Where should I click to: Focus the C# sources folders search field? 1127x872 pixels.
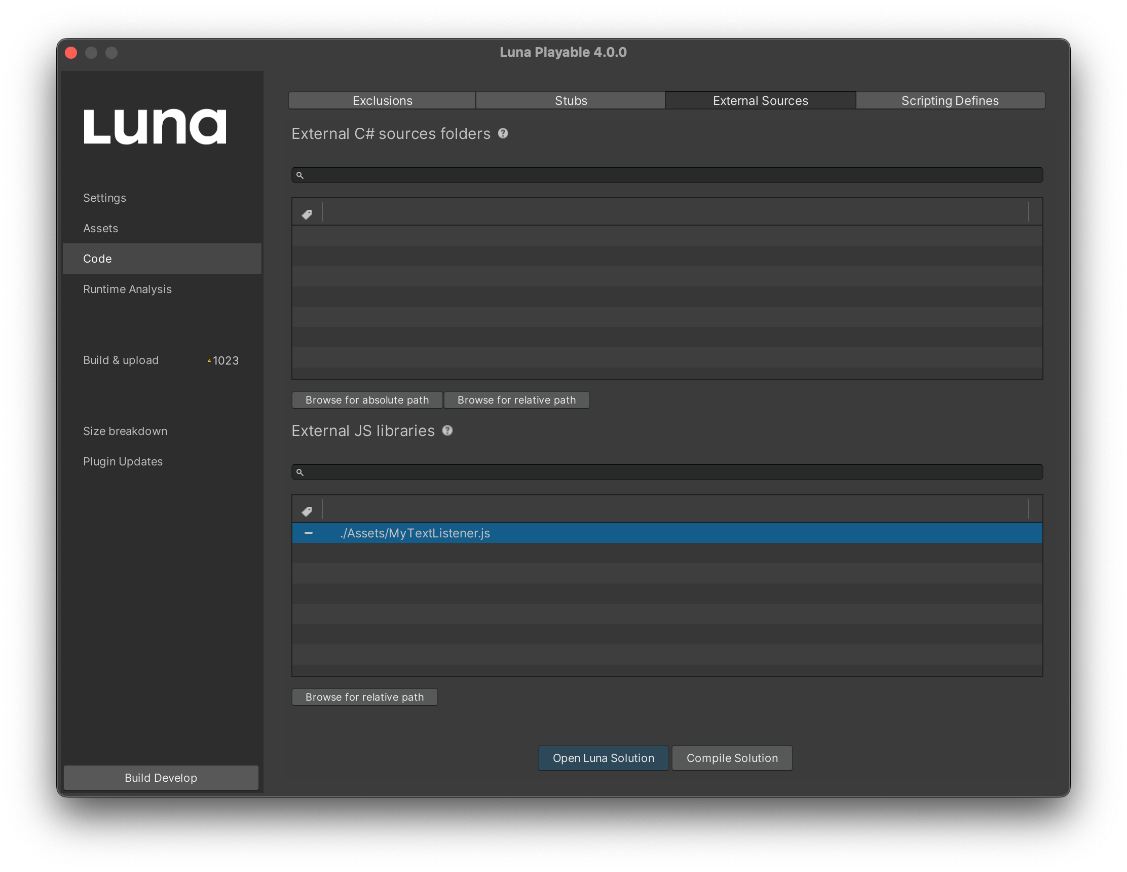(667, 175)
